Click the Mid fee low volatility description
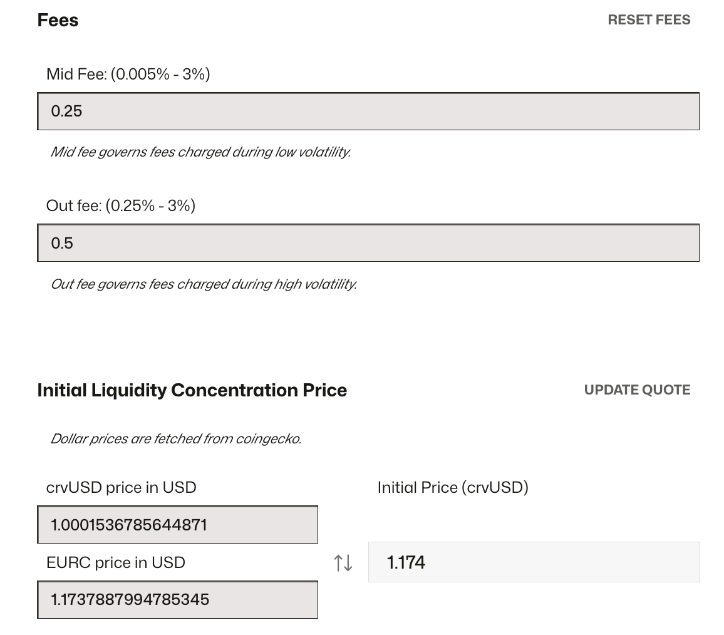This screenshot has width=724, height=635. pyautogui.click(x=200, y=152)
